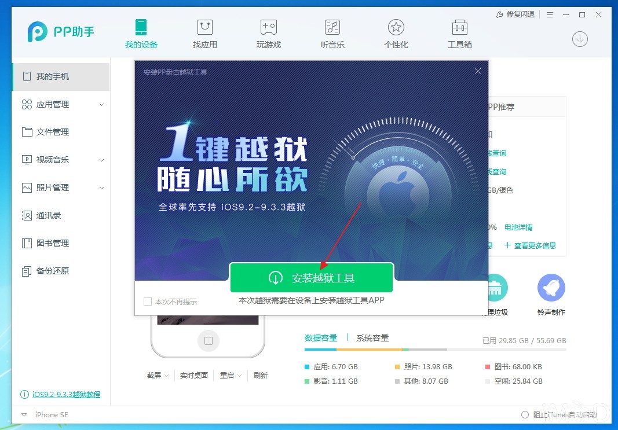Check the 本次不再提示 checkbox
The height and width of the screenshot is (430, 618).
[148, 302]
